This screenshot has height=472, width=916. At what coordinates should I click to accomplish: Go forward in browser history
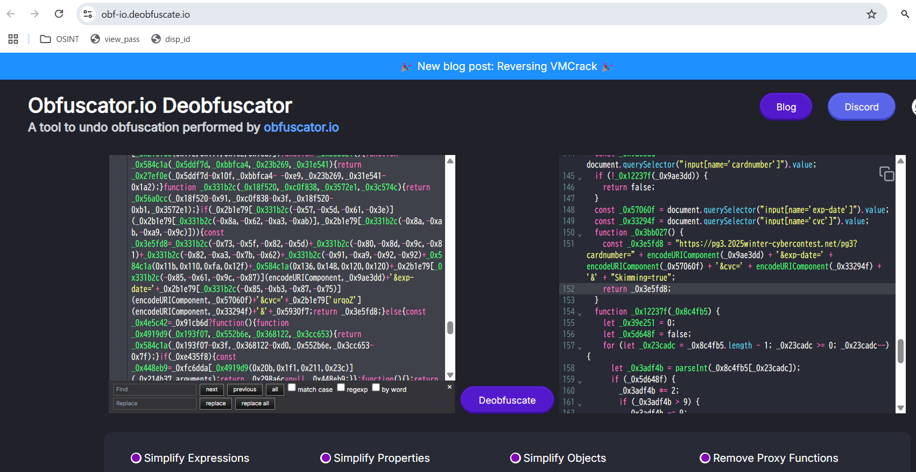coord(34,14)
